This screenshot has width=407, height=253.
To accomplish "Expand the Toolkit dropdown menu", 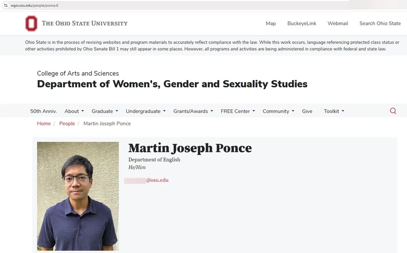I will click(334, 111).
